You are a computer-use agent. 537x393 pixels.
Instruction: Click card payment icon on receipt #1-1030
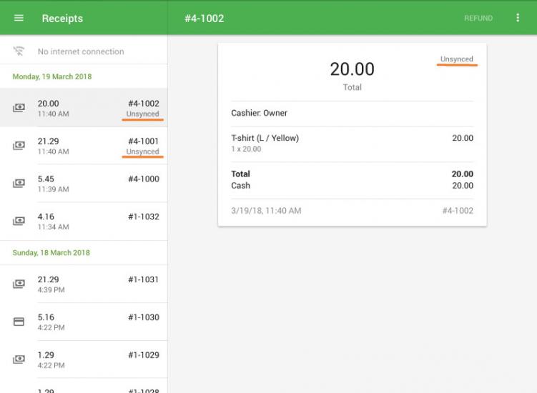click(19, 322)
